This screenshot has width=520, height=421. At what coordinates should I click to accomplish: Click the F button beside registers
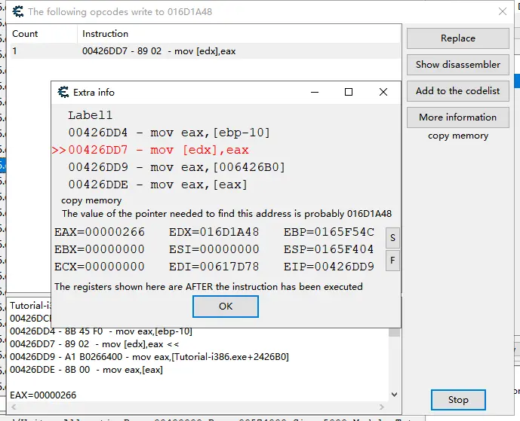coord(392,261)
